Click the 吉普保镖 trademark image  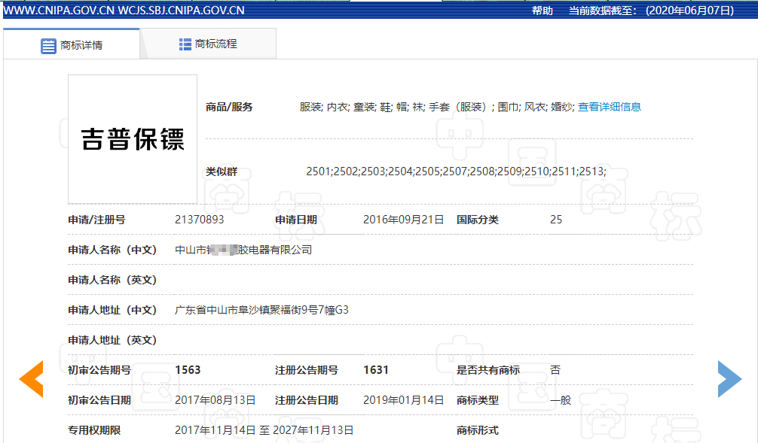click(133, 139)
